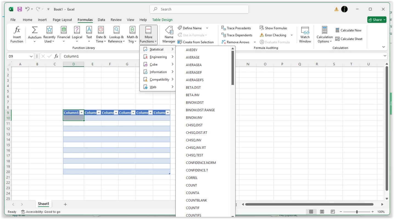Save the workbook with the Save icon
The height and width of the screenshot is (219, 394).
click(x=20, y=9)
